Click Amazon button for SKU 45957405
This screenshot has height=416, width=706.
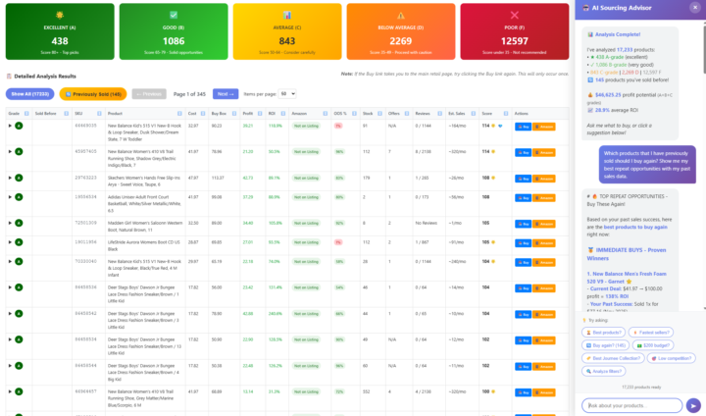pos(544,152)
